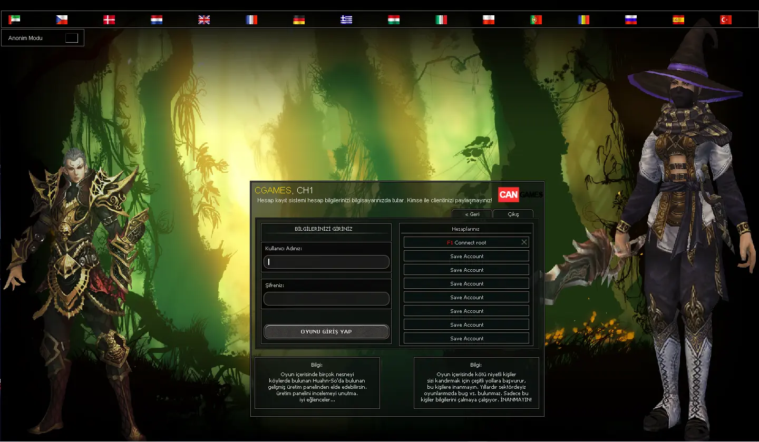Image resolution: width=759 pixels, height=442 pixels.
Task: Click the BİLGİLERİNİZİ GİRİNİZ header
Action: click(324, 229)
